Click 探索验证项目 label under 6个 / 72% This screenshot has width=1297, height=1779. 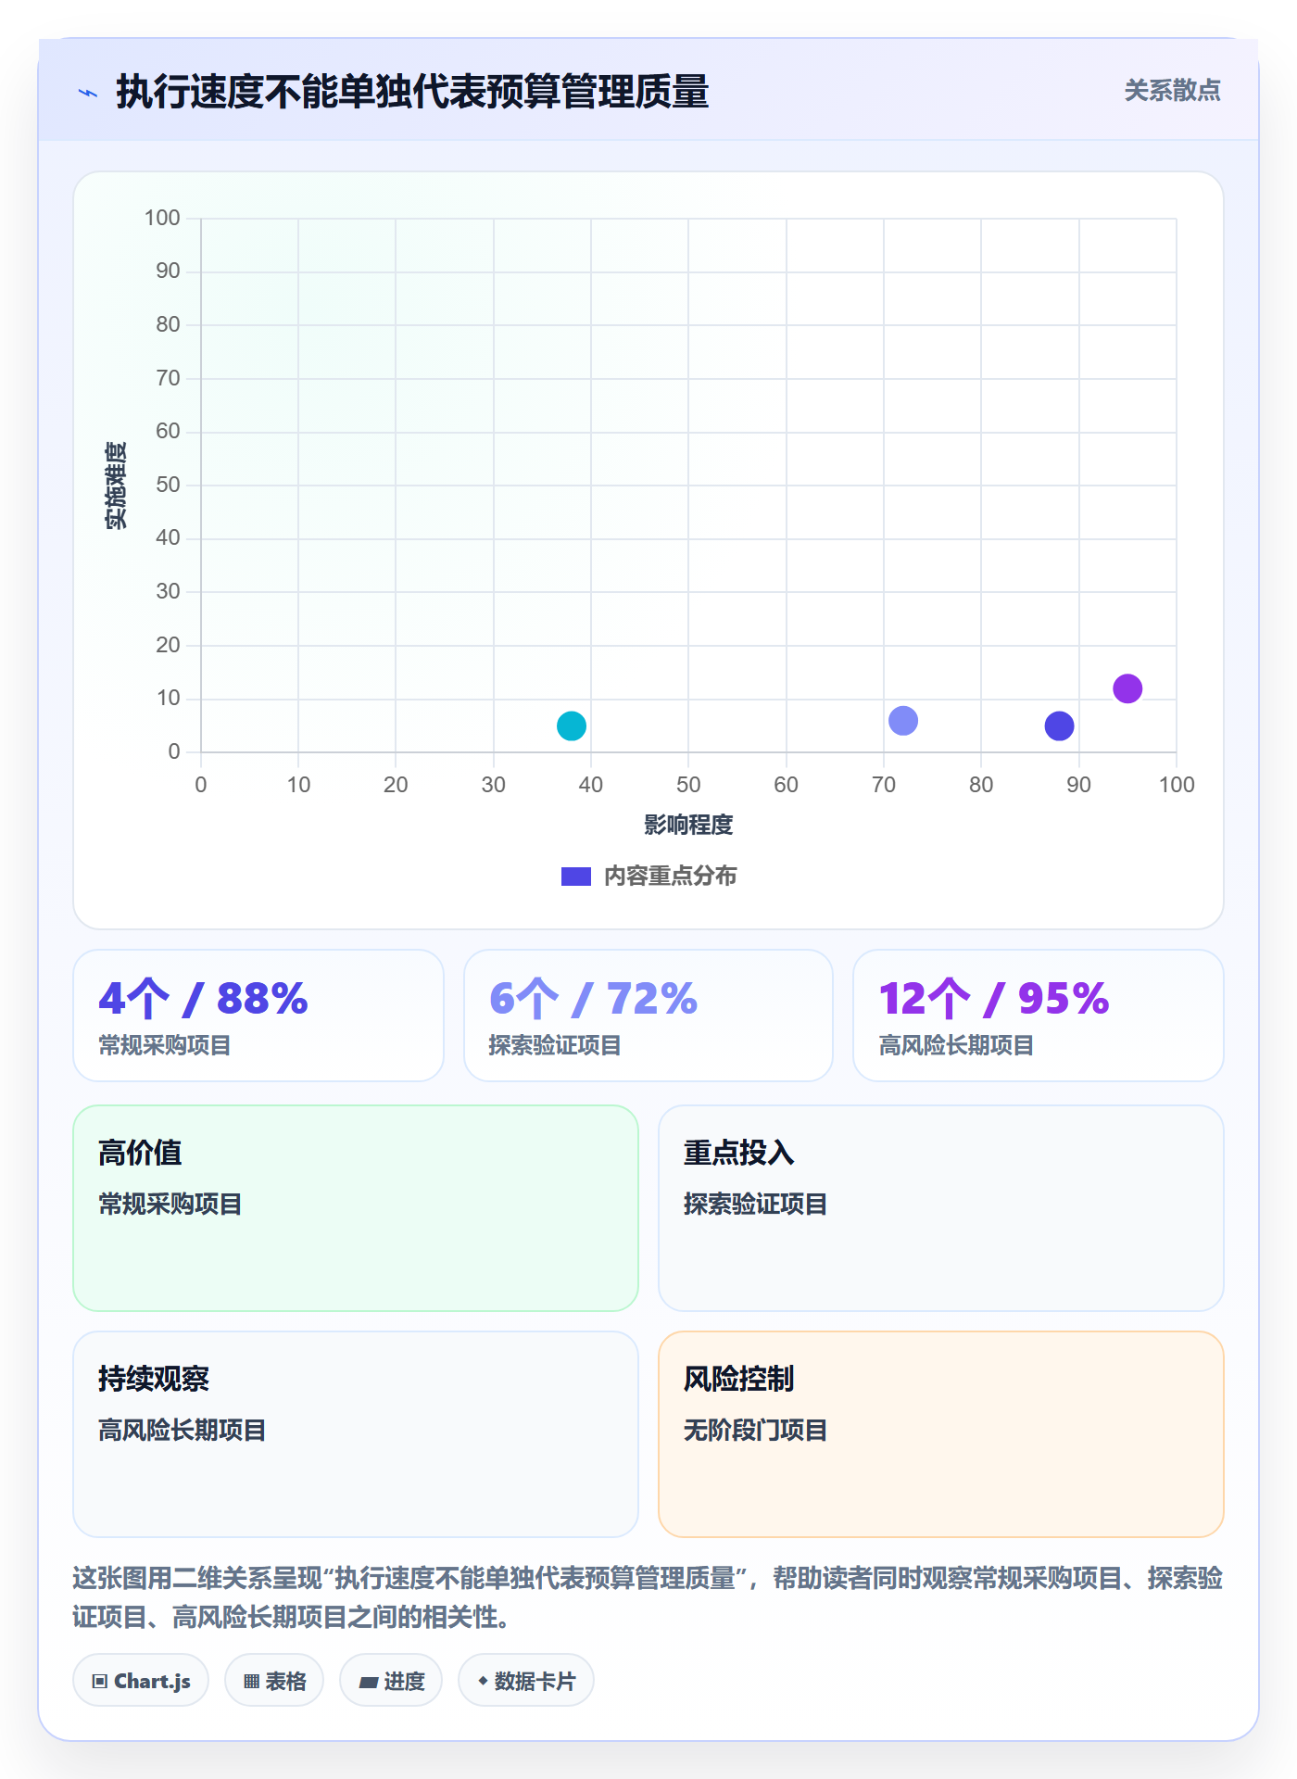(x=555, y=1046)
